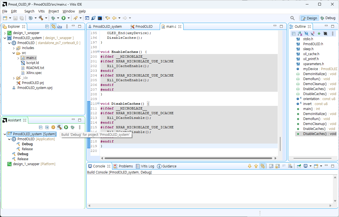Open the Project menu
The width and height of the screenshot is (339, 217).
[54, 11]
